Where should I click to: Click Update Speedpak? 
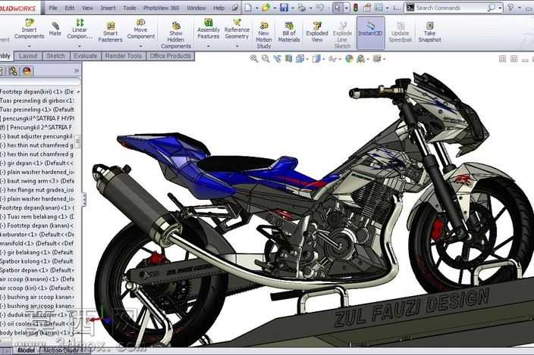(400, 32)
